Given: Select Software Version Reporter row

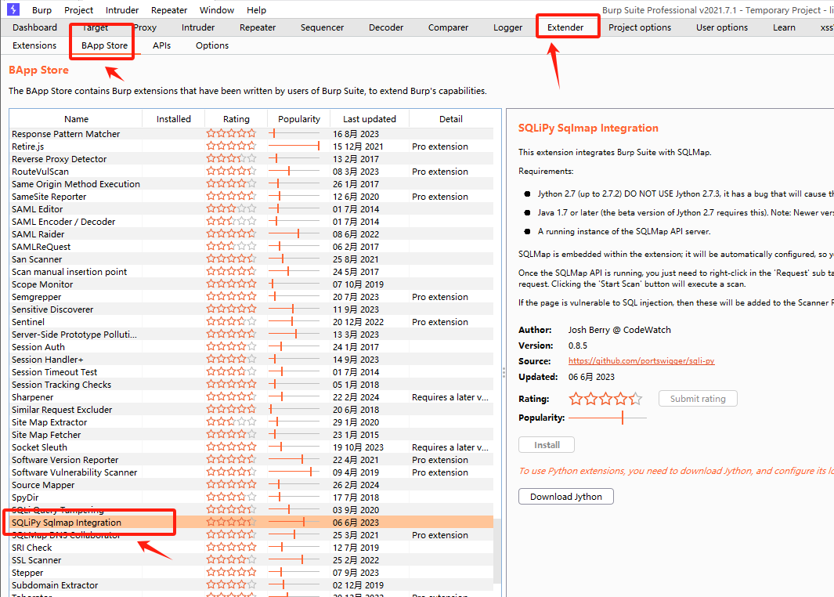Looking at the screenshot, I should pyautogui.click(x=251, y=460).
